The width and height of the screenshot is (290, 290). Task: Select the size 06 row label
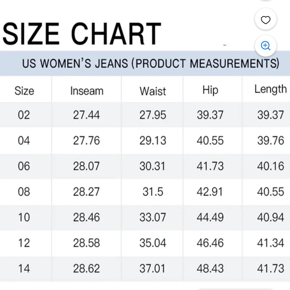point(24,166)
